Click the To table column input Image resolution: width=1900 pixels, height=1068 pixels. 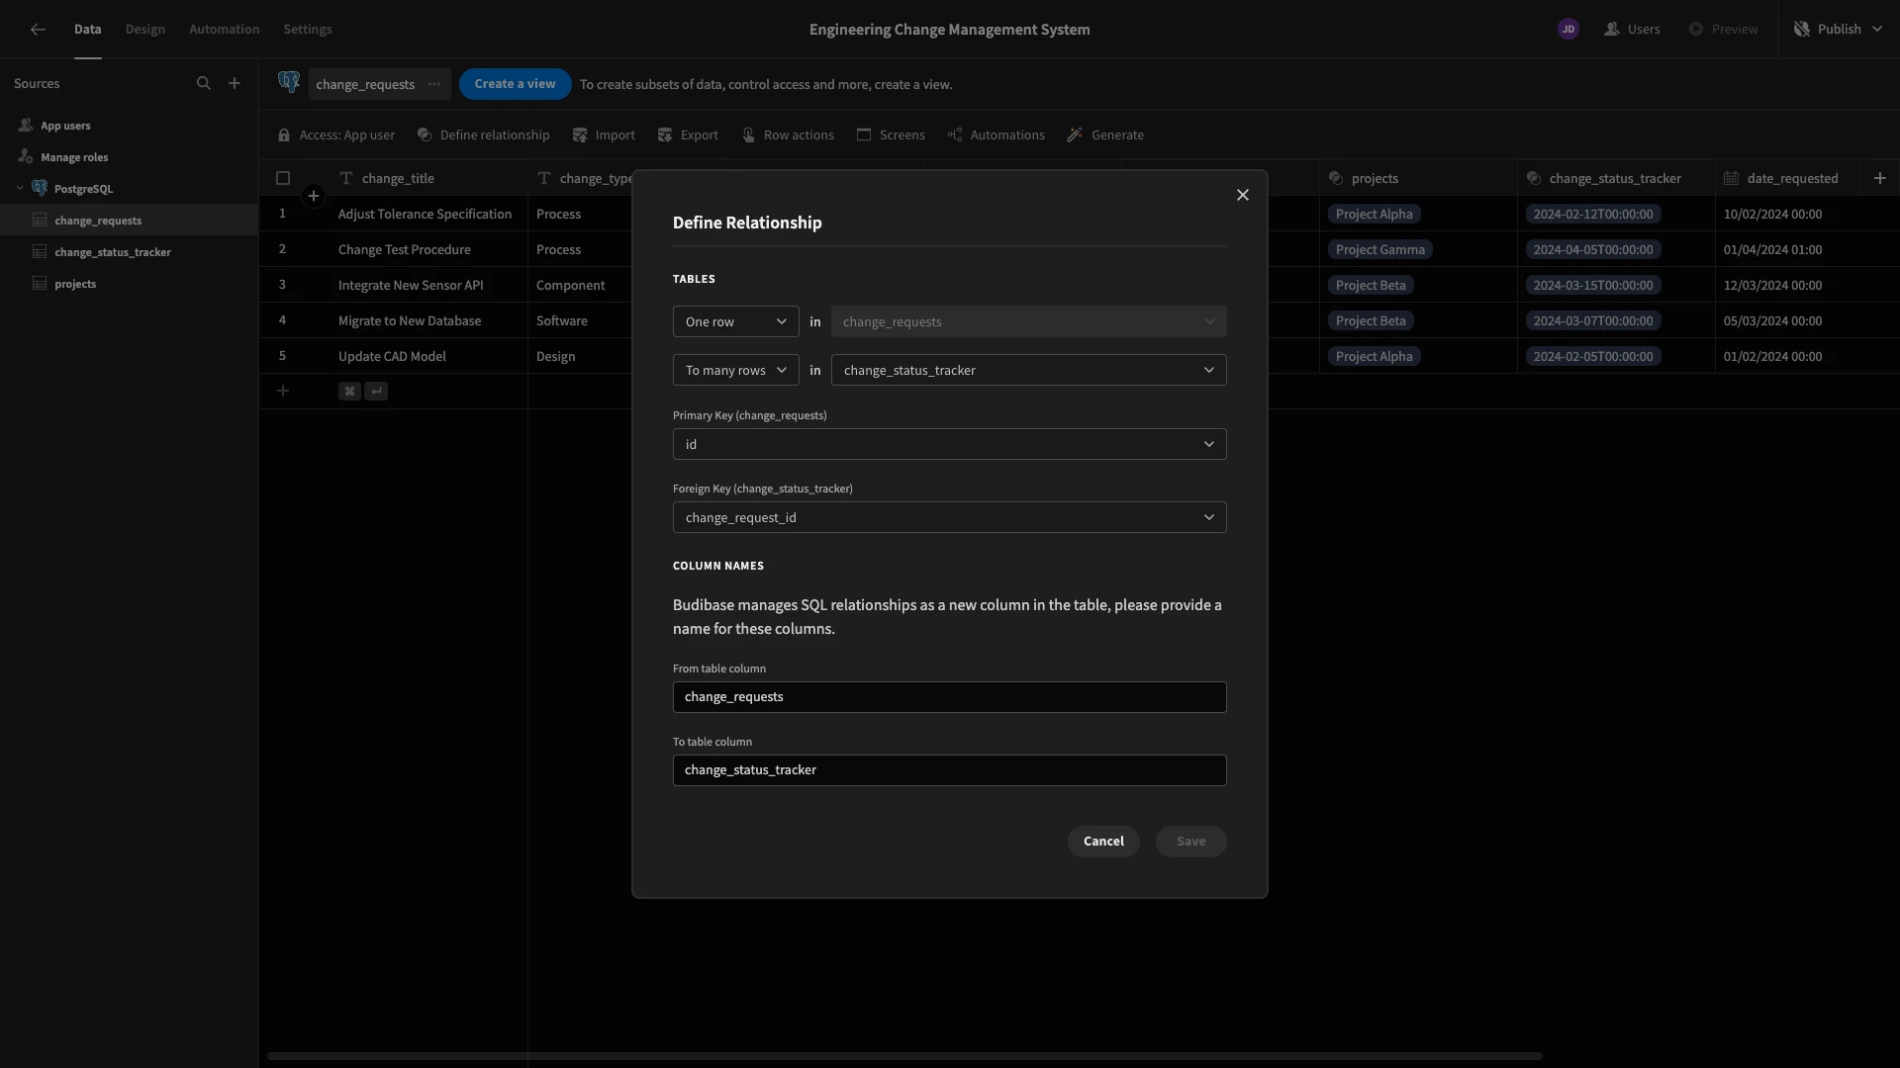[x=949, y=770]
